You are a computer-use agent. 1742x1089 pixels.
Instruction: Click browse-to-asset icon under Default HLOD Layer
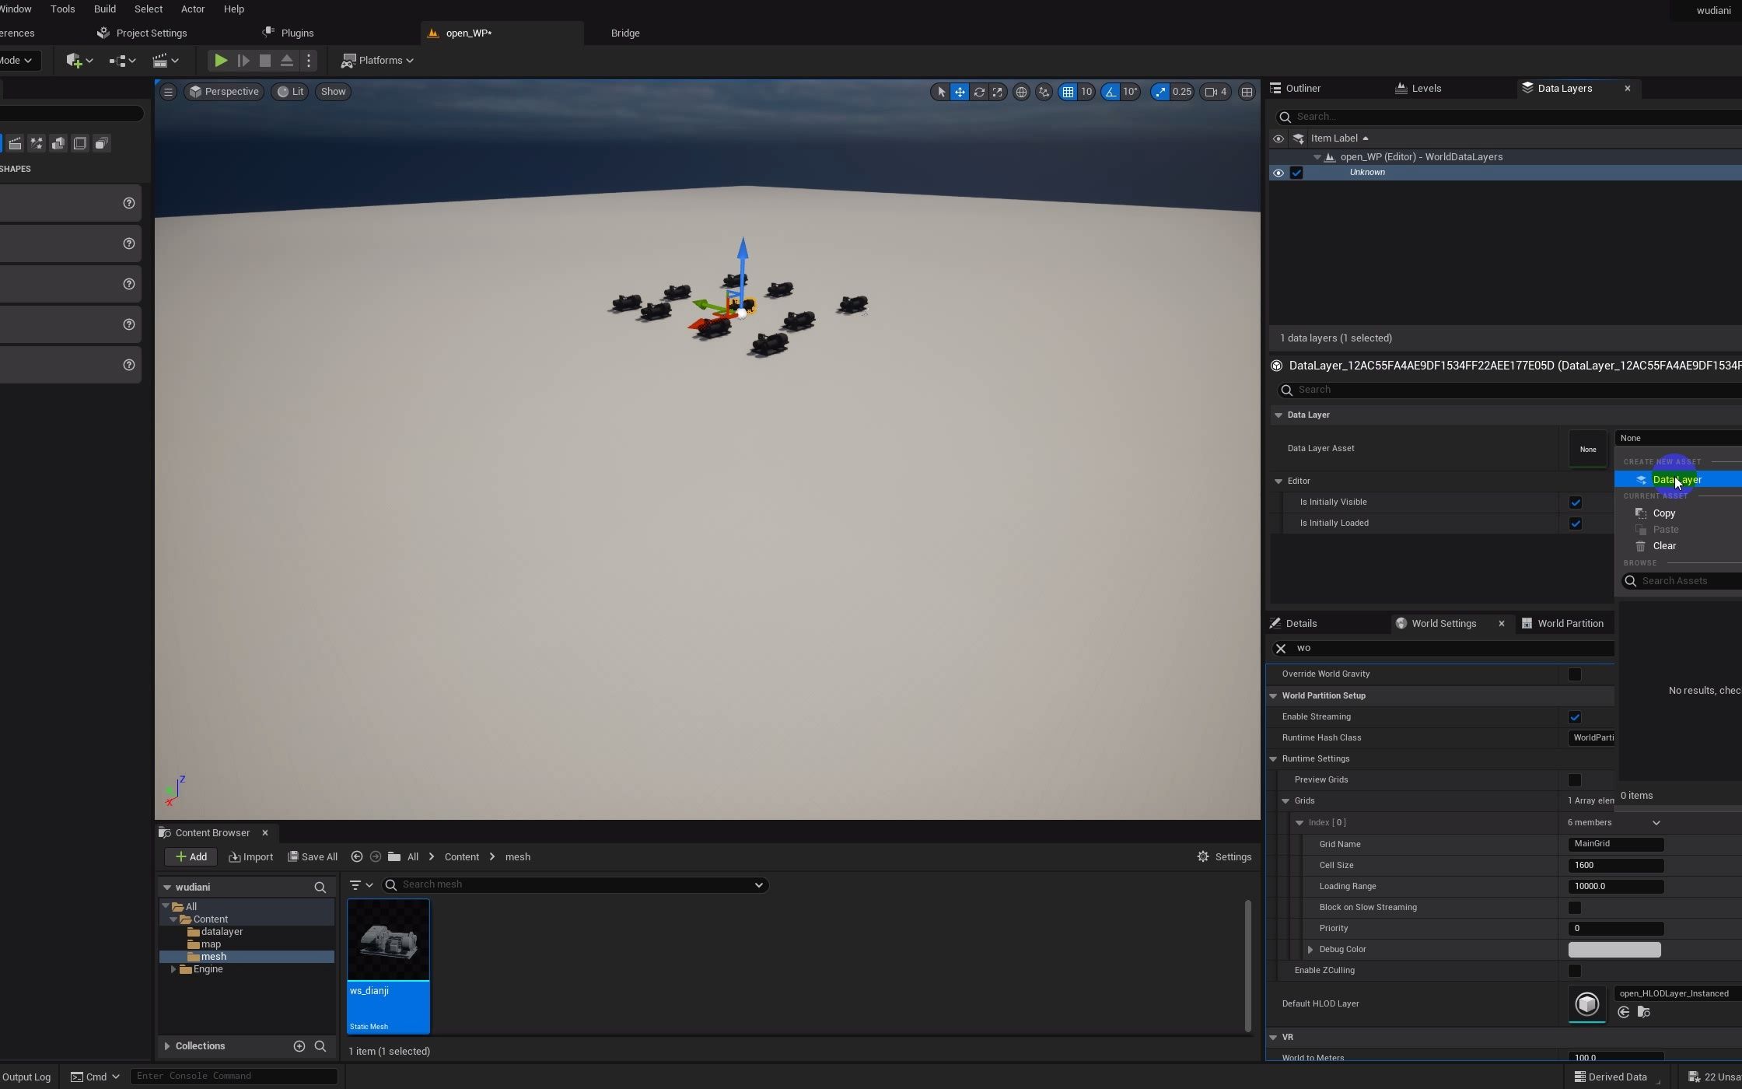[1643, 1012]
